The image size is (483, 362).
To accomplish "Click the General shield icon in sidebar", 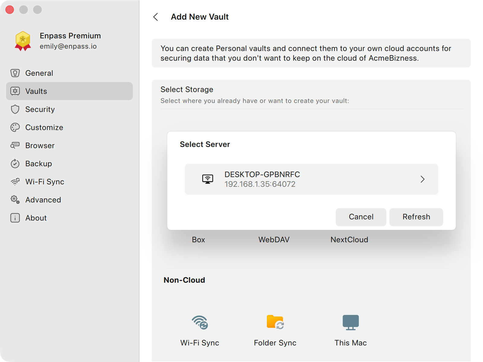I will click(15, 73).
